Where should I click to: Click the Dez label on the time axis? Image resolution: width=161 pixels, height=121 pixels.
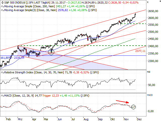[x=139, y=119]
